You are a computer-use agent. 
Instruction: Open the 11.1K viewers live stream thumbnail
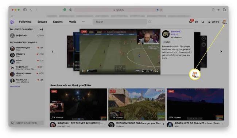tap(195, 105)
